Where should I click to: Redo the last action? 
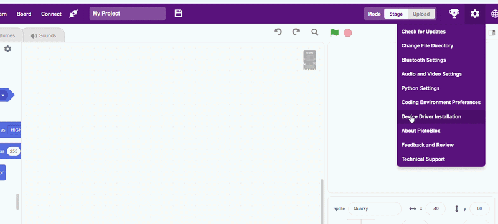(x=296, y=32)
